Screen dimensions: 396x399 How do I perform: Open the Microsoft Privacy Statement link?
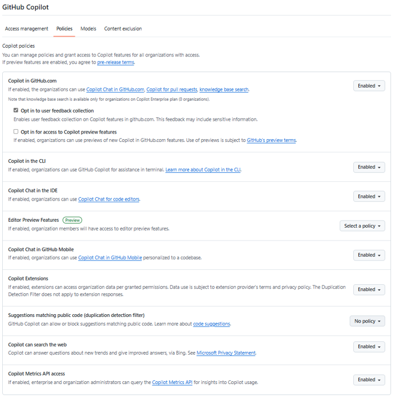tap(226, 353)
